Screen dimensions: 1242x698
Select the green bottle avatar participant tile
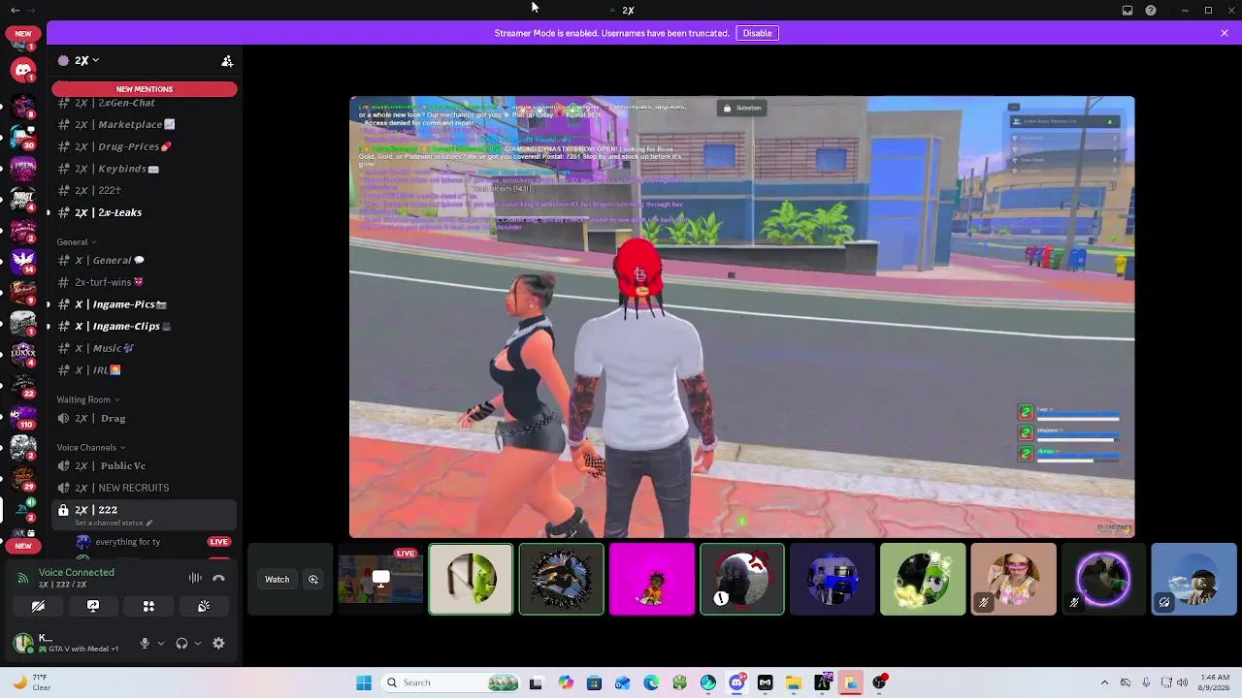[x=923, y=580]
